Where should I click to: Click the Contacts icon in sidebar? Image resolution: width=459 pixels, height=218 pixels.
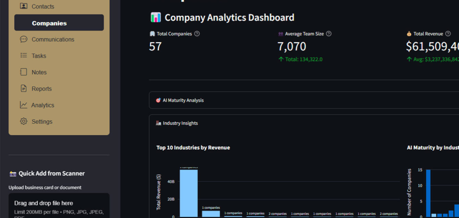click(24, 6)
